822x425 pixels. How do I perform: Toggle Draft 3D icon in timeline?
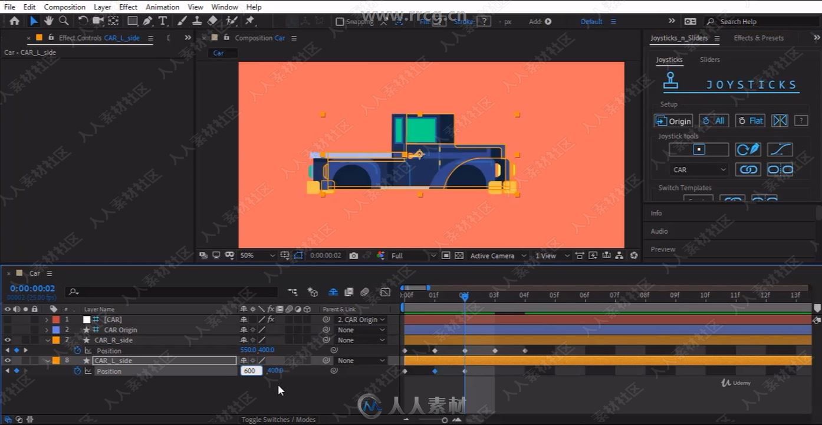coord(313,292)
